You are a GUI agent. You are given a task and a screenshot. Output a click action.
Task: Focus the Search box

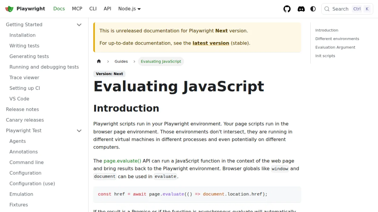click(x=347, y=9)
